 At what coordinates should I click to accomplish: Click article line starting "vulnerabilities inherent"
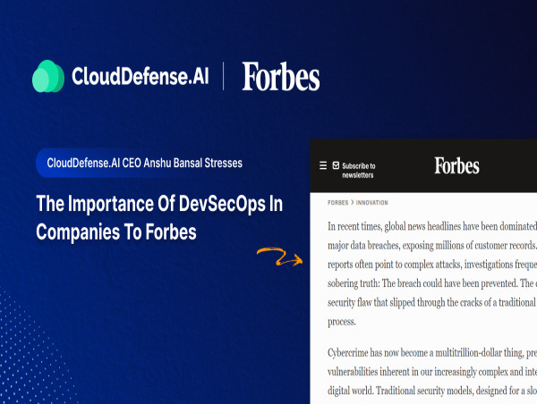[432, 372]
